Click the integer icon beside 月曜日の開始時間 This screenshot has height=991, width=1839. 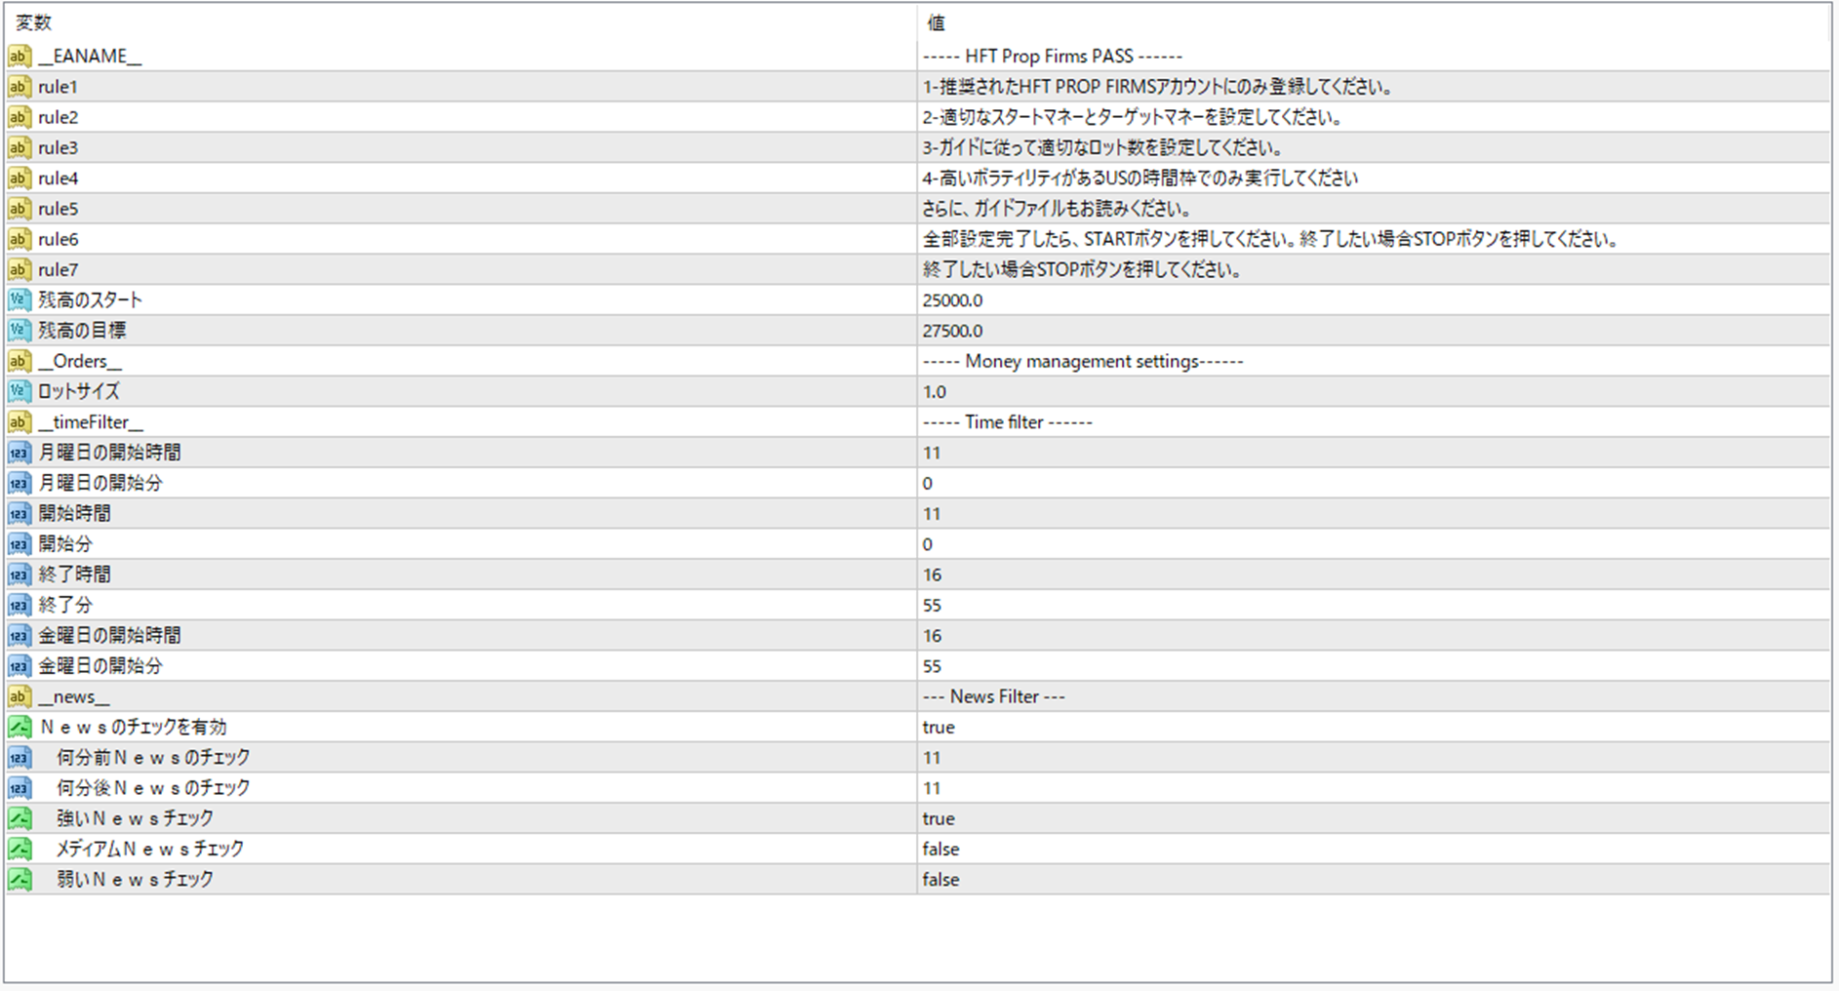click(20, 453)
